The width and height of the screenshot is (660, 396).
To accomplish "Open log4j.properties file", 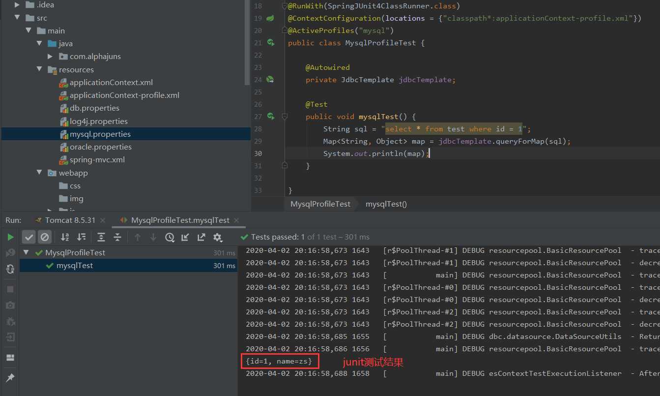I will click(98, 121).
